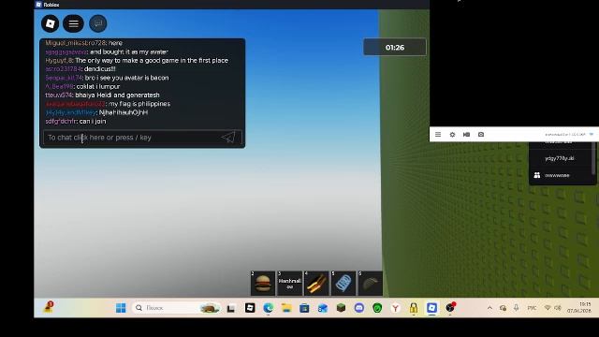Open the Roblox logo menu button

(50, 23)
